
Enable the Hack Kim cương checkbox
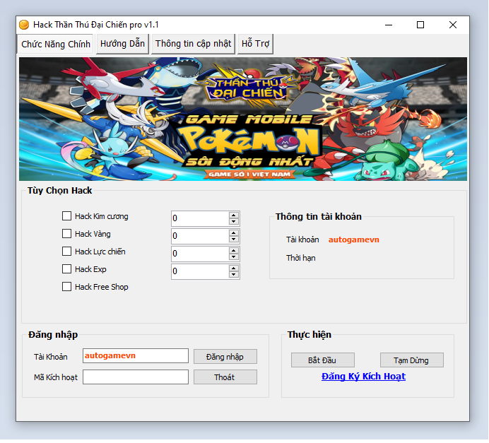67,216
